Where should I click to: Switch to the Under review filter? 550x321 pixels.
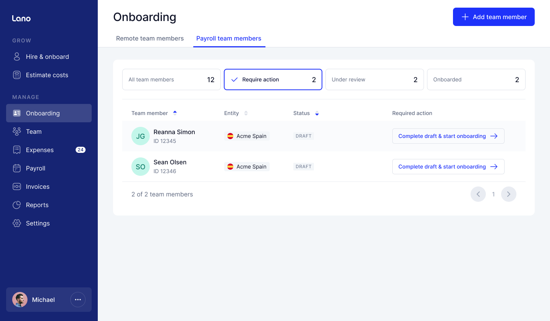(374, 79)
